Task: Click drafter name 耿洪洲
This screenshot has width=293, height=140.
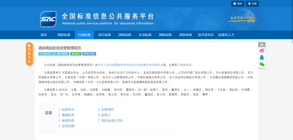Action: click(63, 90)
